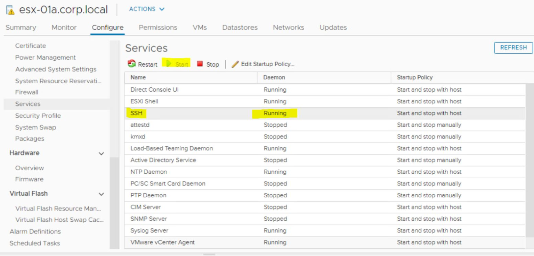
Task: Switch to the Networks tab
Action: [x=288, y=27]
